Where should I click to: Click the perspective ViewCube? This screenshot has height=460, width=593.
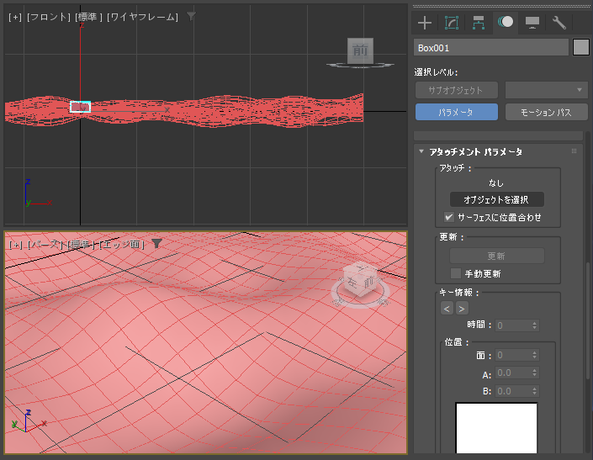point(360,282)
